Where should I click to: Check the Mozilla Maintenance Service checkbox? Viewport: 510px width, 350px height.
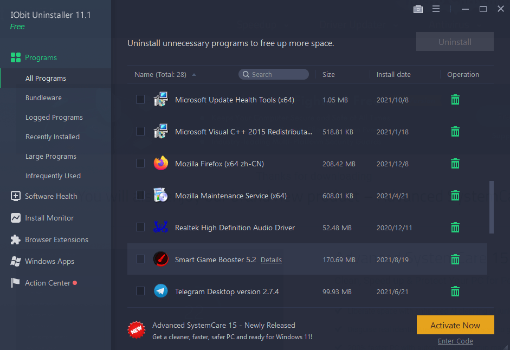click(x=140, y=195)
